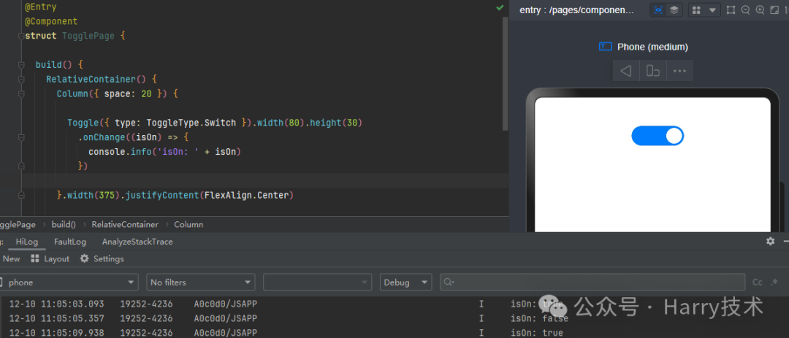
Task: Open the No filters dropdown
Action: tap(201, 283)
